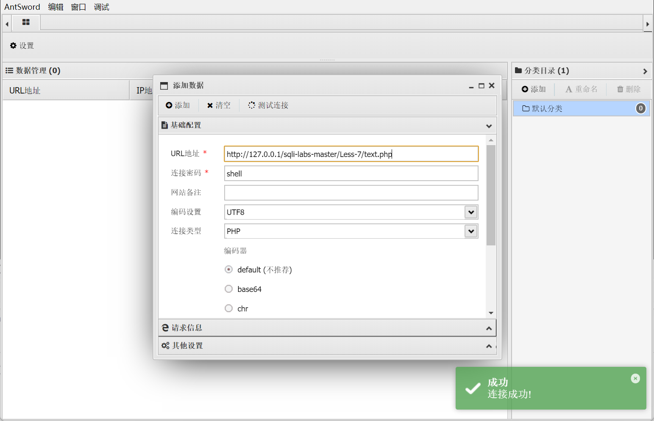This screenshot has height=421, width=654.
Task: Open the AntSword menu
Action: [22, 7]
